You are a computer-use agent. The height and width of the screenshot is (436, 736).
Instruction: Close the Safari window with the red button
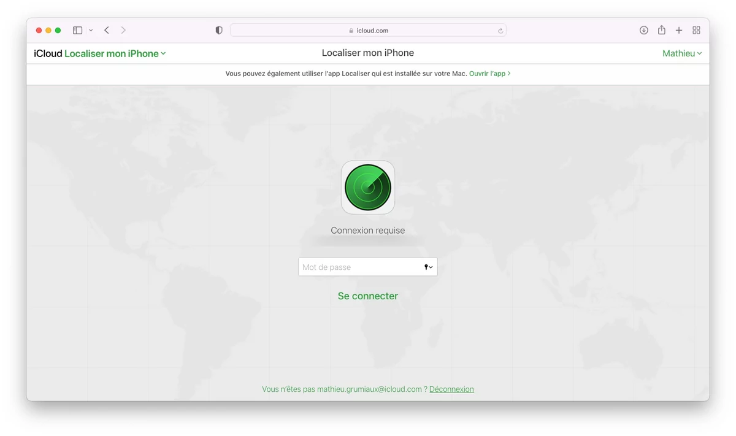click(x=39, y=30)
